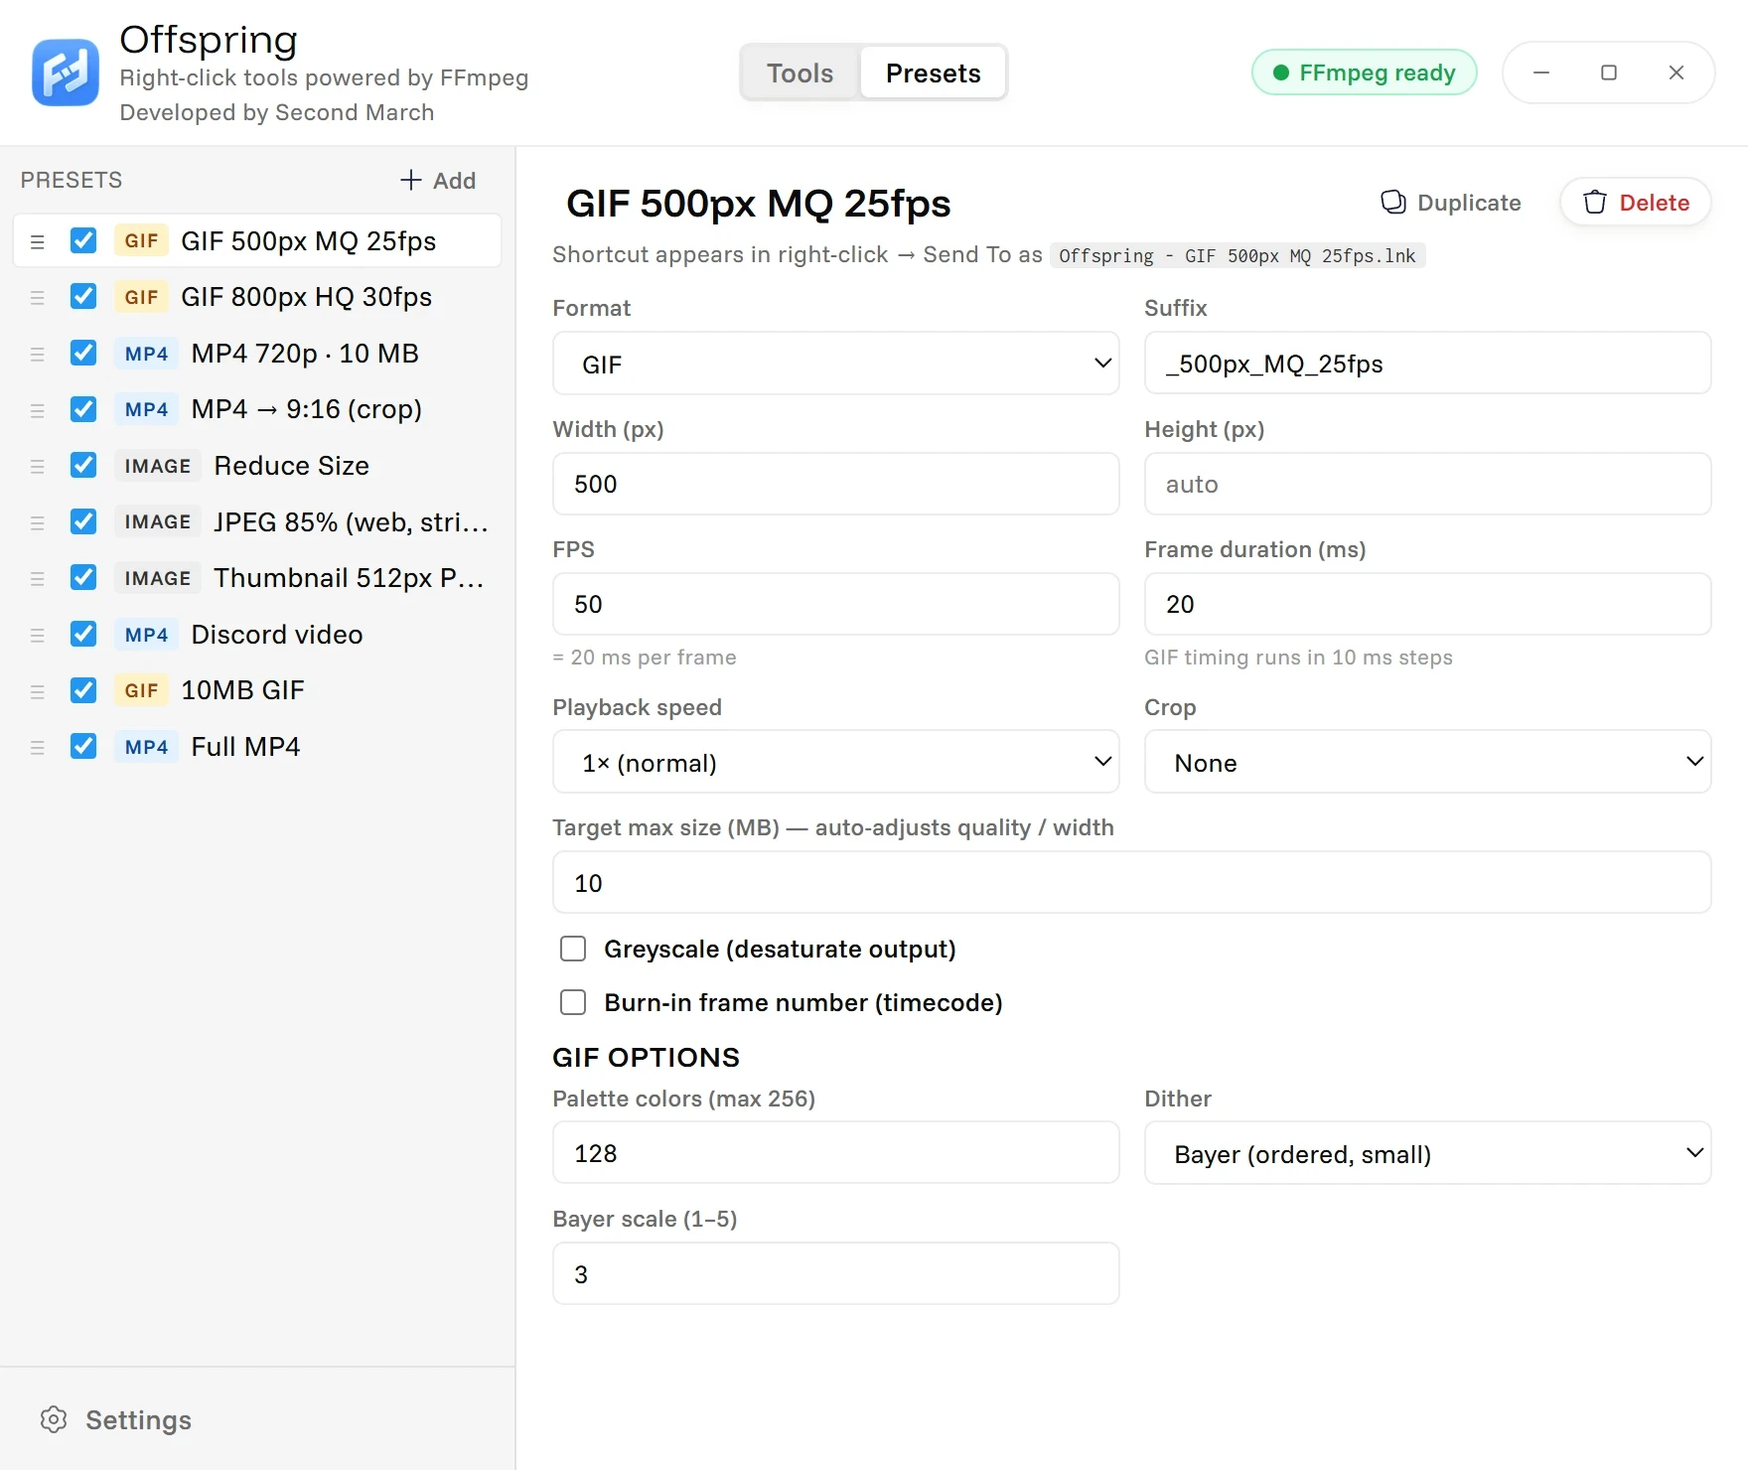
Task: Click the Width (px) input field
Action: pos(836,484)
